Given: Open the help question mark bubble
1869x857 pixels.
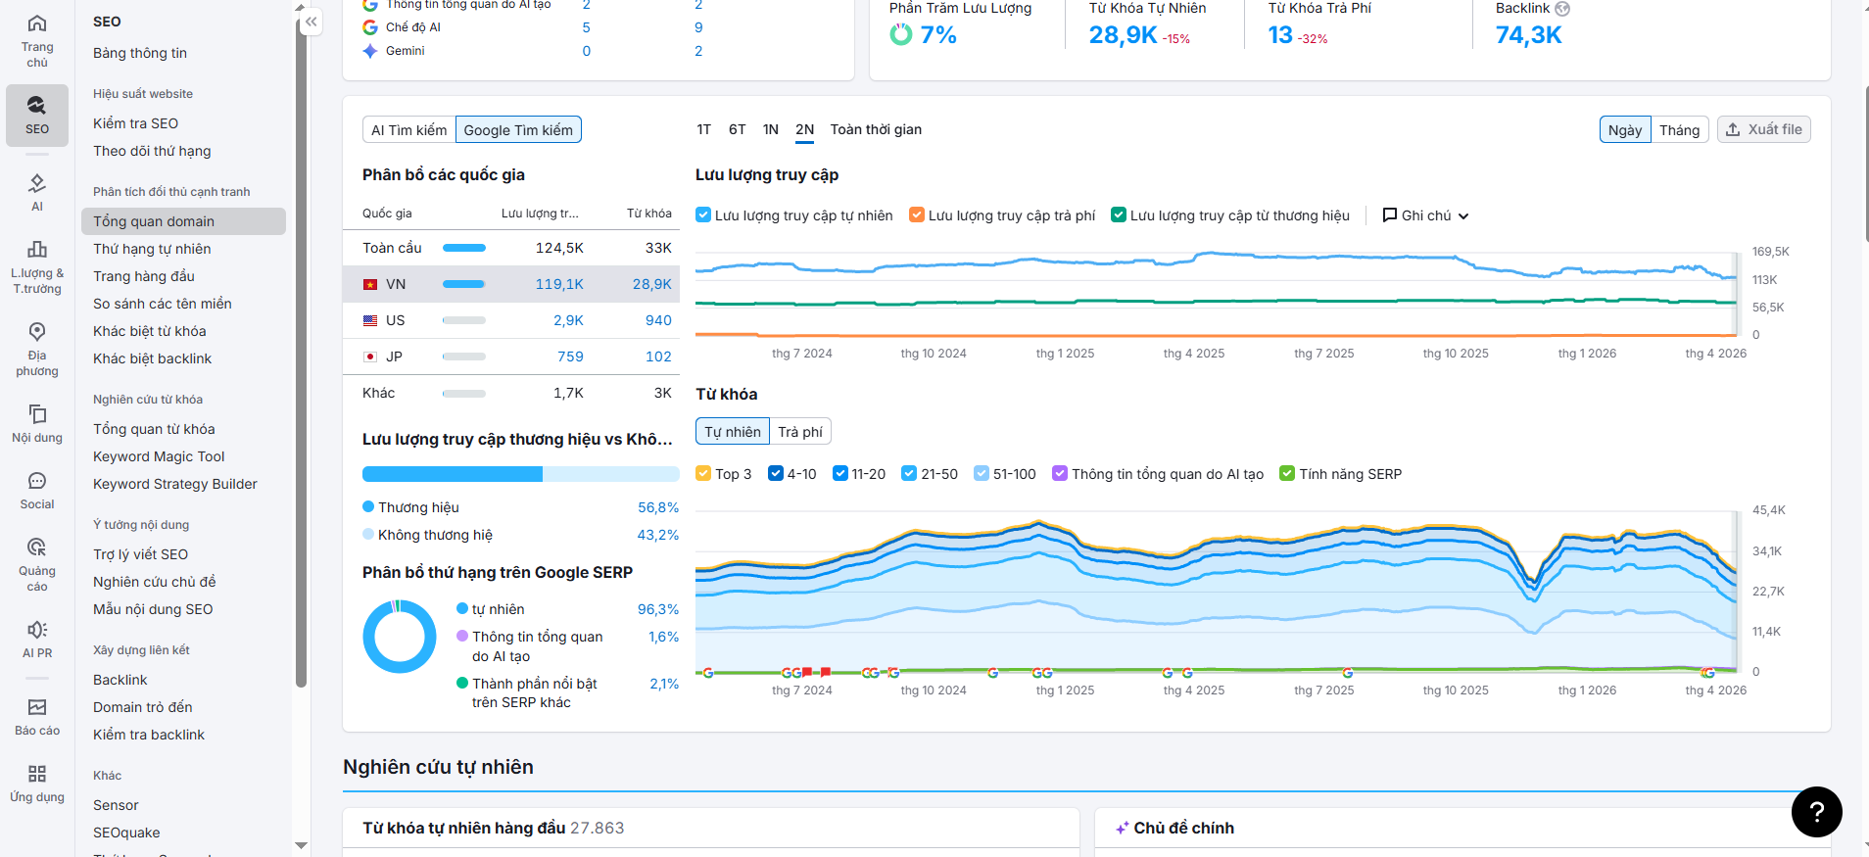Looking at the screenshot, I should 1816,811.
